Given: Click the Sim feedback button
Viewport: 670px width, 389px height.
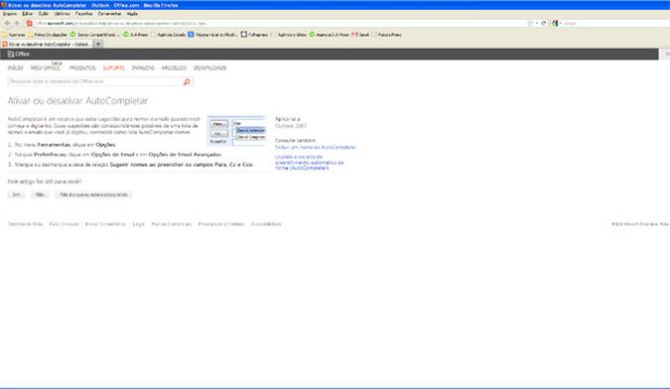Looking at the screenshot, I should [x=16, y=194].
